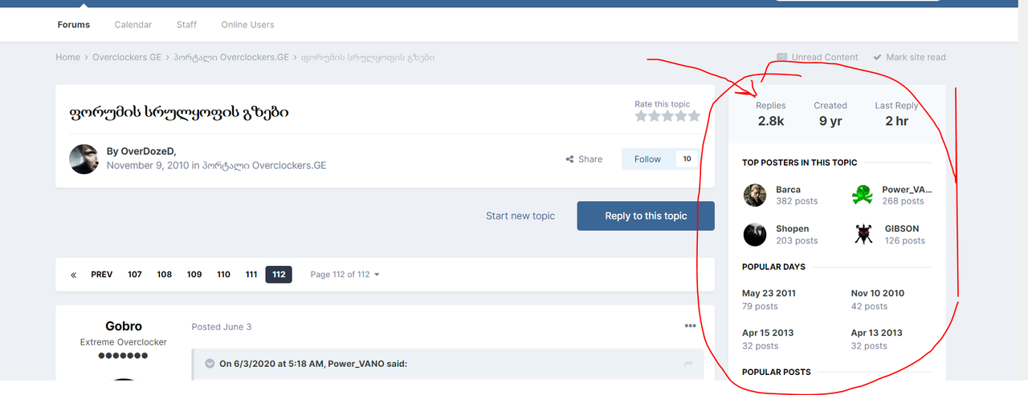Screen dimensions: 1028x395
Task: Open the Online Users tab
Action: 247,25
